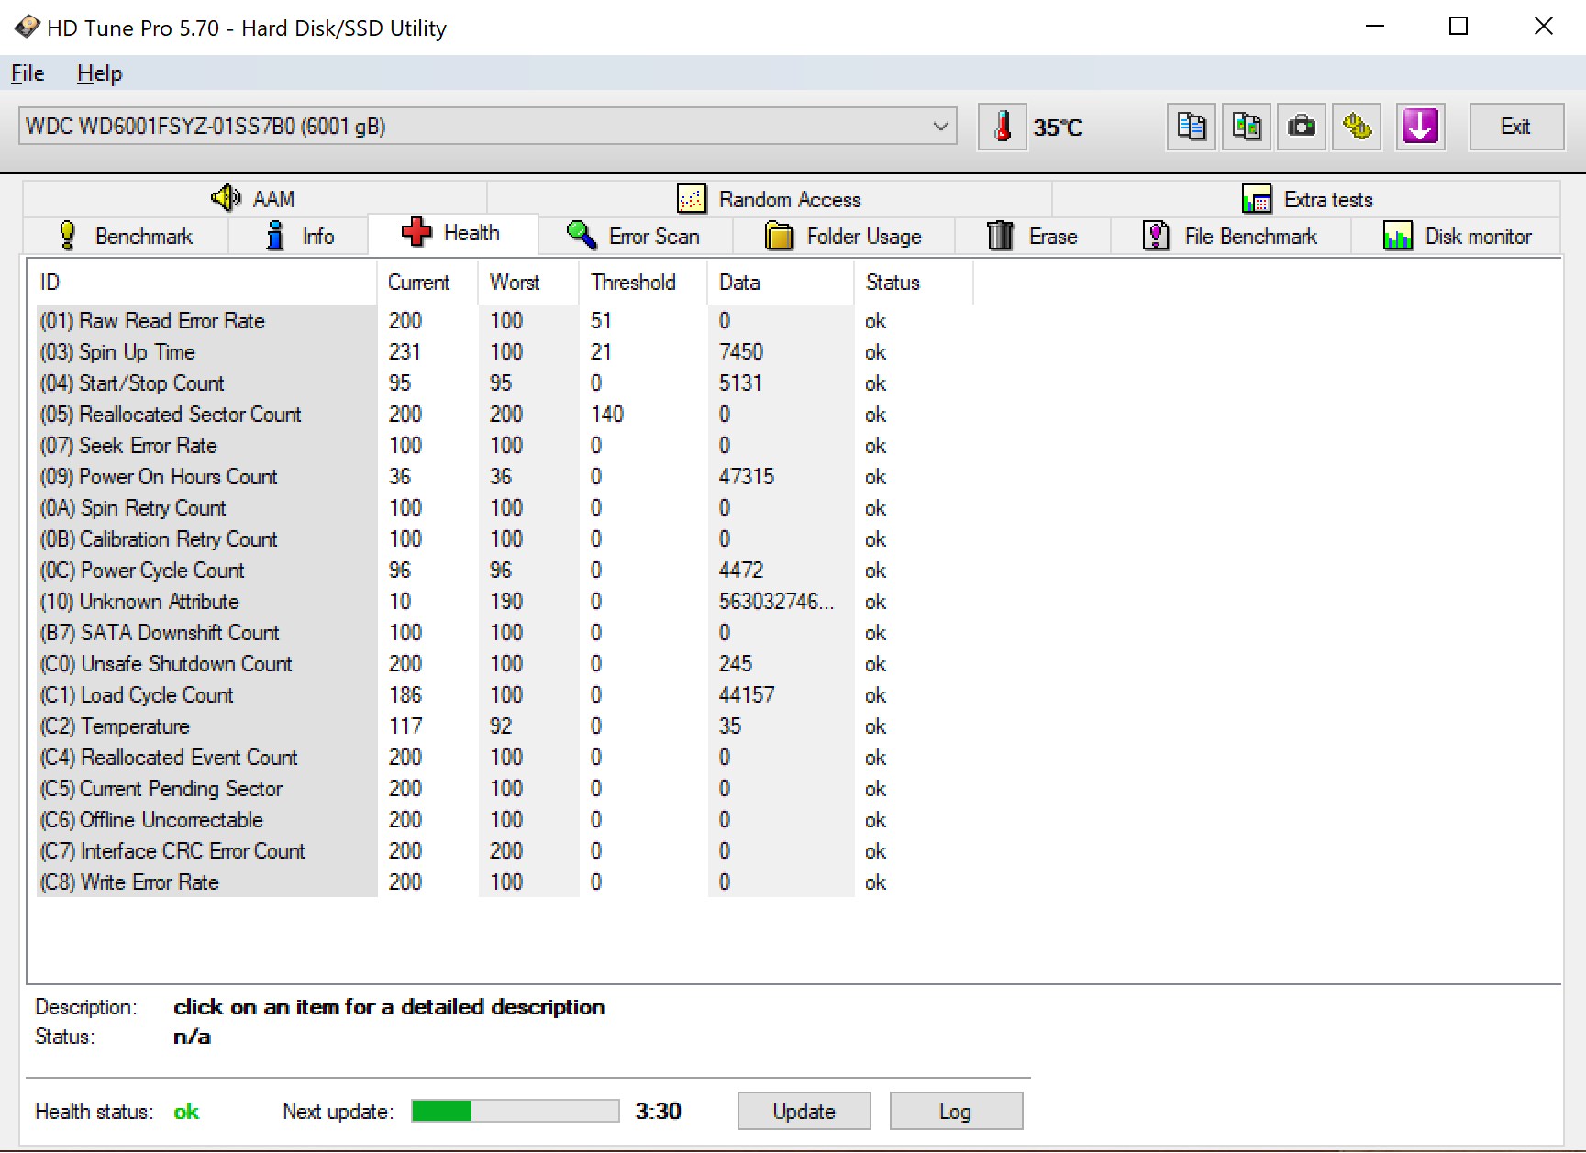Select the Offline Uncorrectable row

tap(505, 820)
